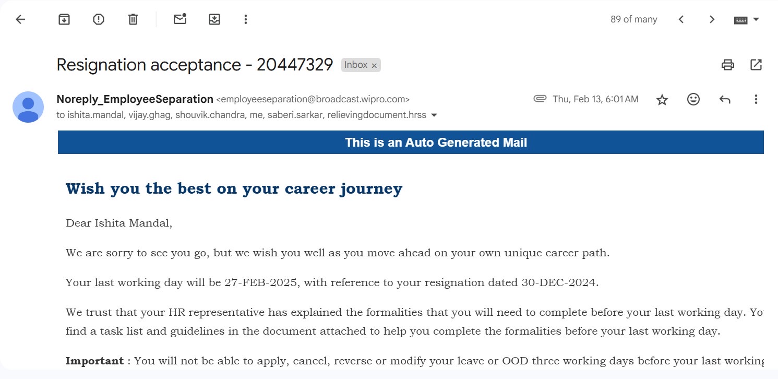Click the Move to icon
Image resolution: width=778 pixels, height=379 pixels.
click(214, 19)
